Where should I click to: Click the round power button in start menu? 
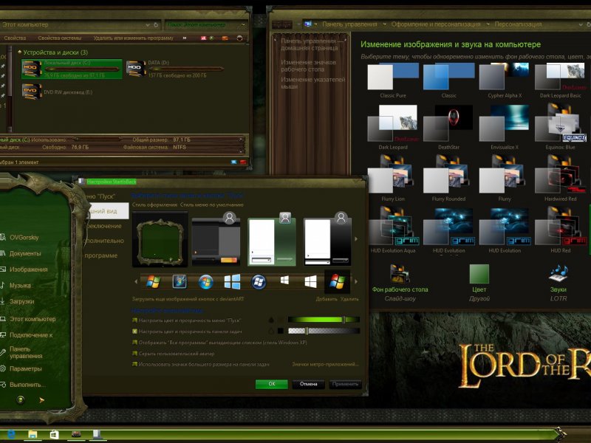pyautogui.click(x=21, y=399)
